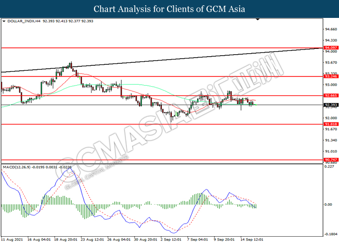Select the 92.665 red price level label

331,95
